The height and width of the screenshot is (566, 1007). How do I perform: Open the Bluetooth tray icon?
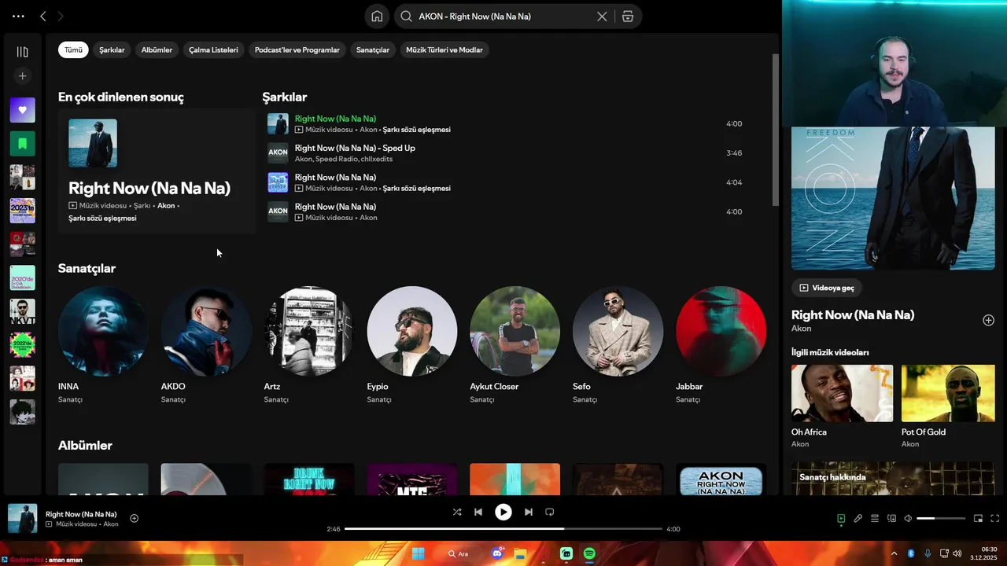[911, 553]
